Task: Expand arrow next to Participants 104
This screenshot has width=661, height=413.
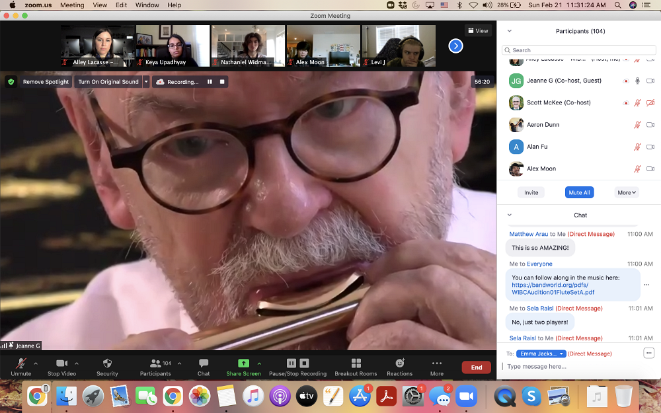Action: click(x=180, y=363)
